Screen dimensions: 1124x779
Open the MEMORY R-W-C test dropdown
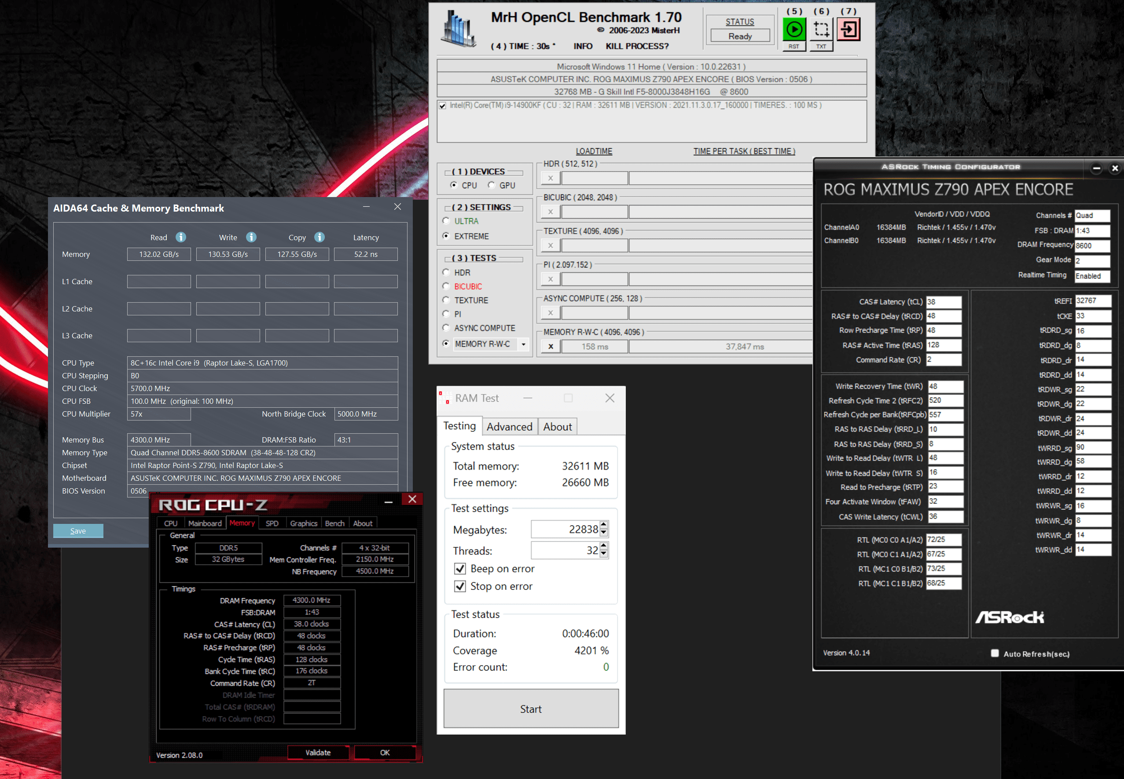point(523,344)
